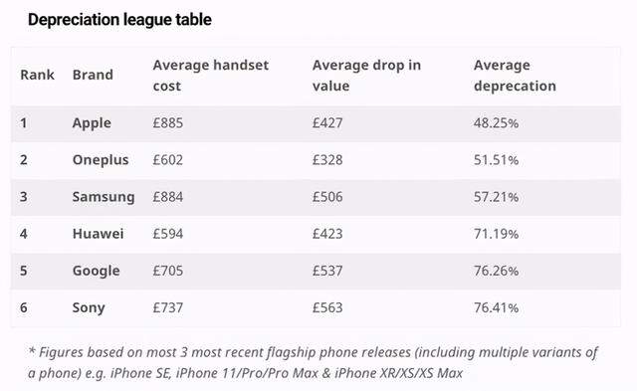This screenshot has width=637, height=391.
Task: Select the Google brand cell
Action: click(96, 271)
